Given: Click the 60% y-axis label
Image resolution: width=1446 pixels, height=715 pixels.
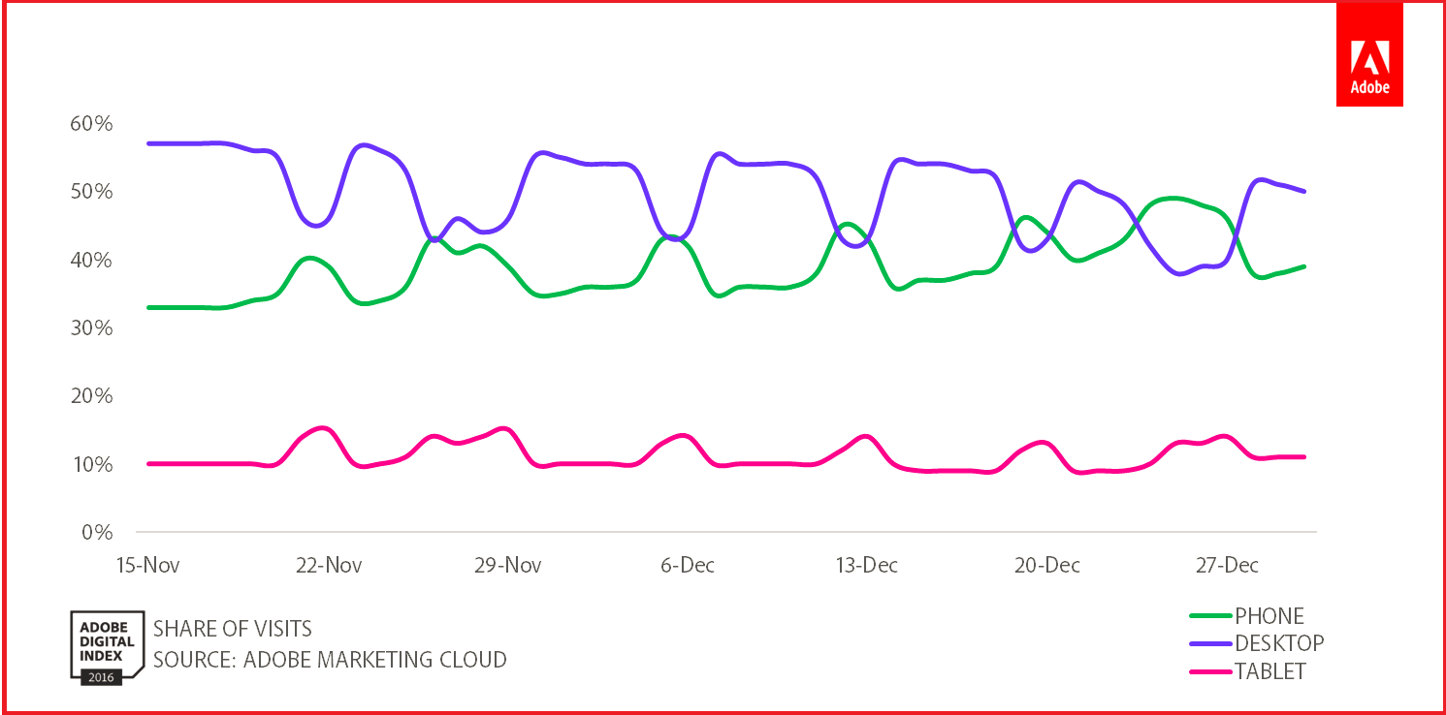Looking at the screenshot, I should 91,124.
